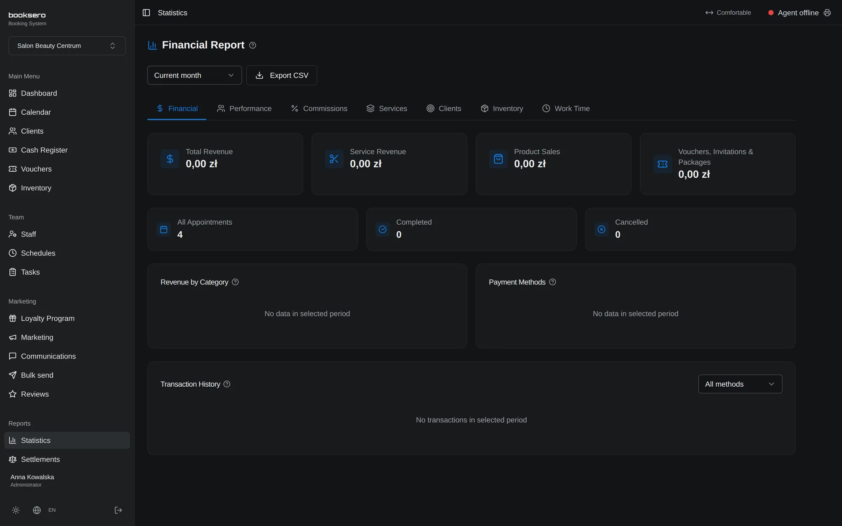Select the Financial tab
Image resolution: width=842 pixels, height=526 pixels.
click(x=177, y=109)
